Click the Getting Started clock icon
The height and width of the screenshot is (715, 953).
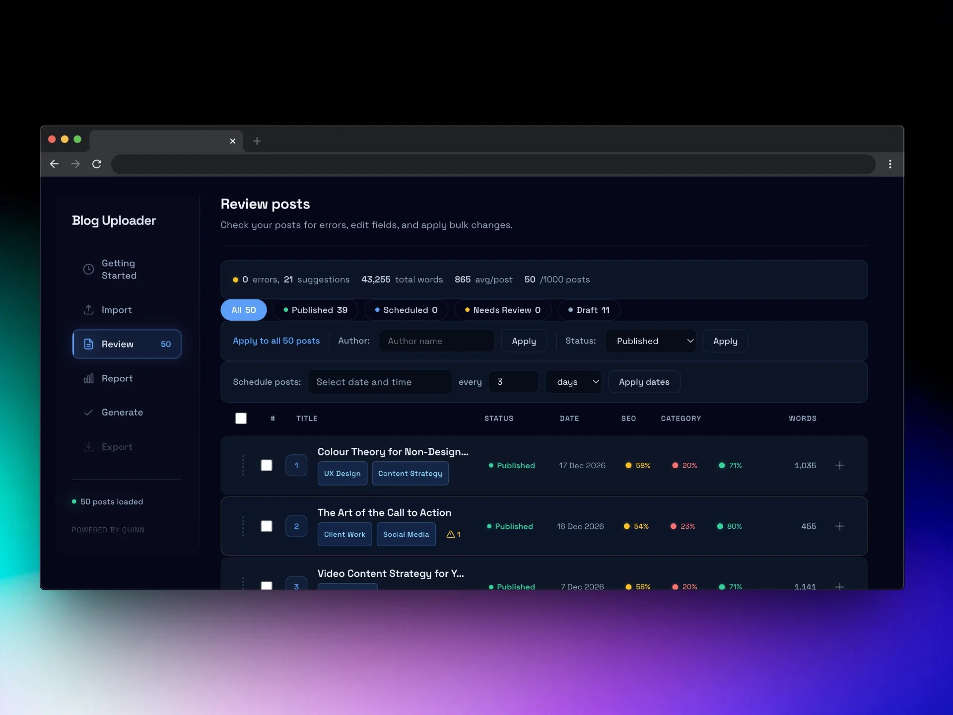tap(88, 269)
